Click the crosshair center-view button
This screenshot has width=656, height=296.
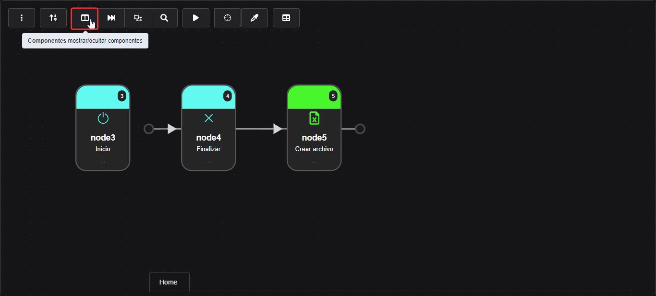coord(228,18)
